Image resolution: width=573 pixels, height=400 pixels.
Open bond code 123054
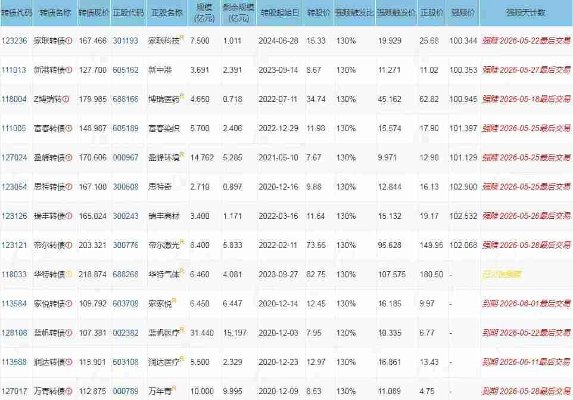[x=14, y=187]
